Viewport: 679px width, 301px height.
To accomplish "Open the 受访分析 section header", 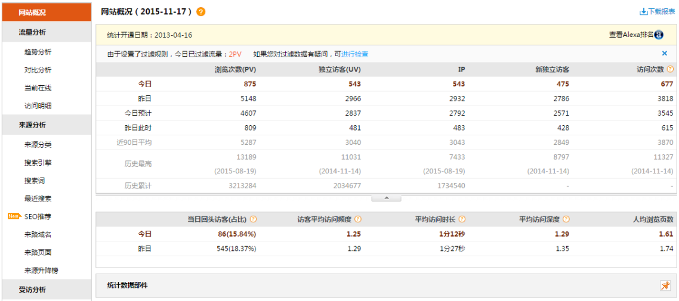I will coord(47,290).
